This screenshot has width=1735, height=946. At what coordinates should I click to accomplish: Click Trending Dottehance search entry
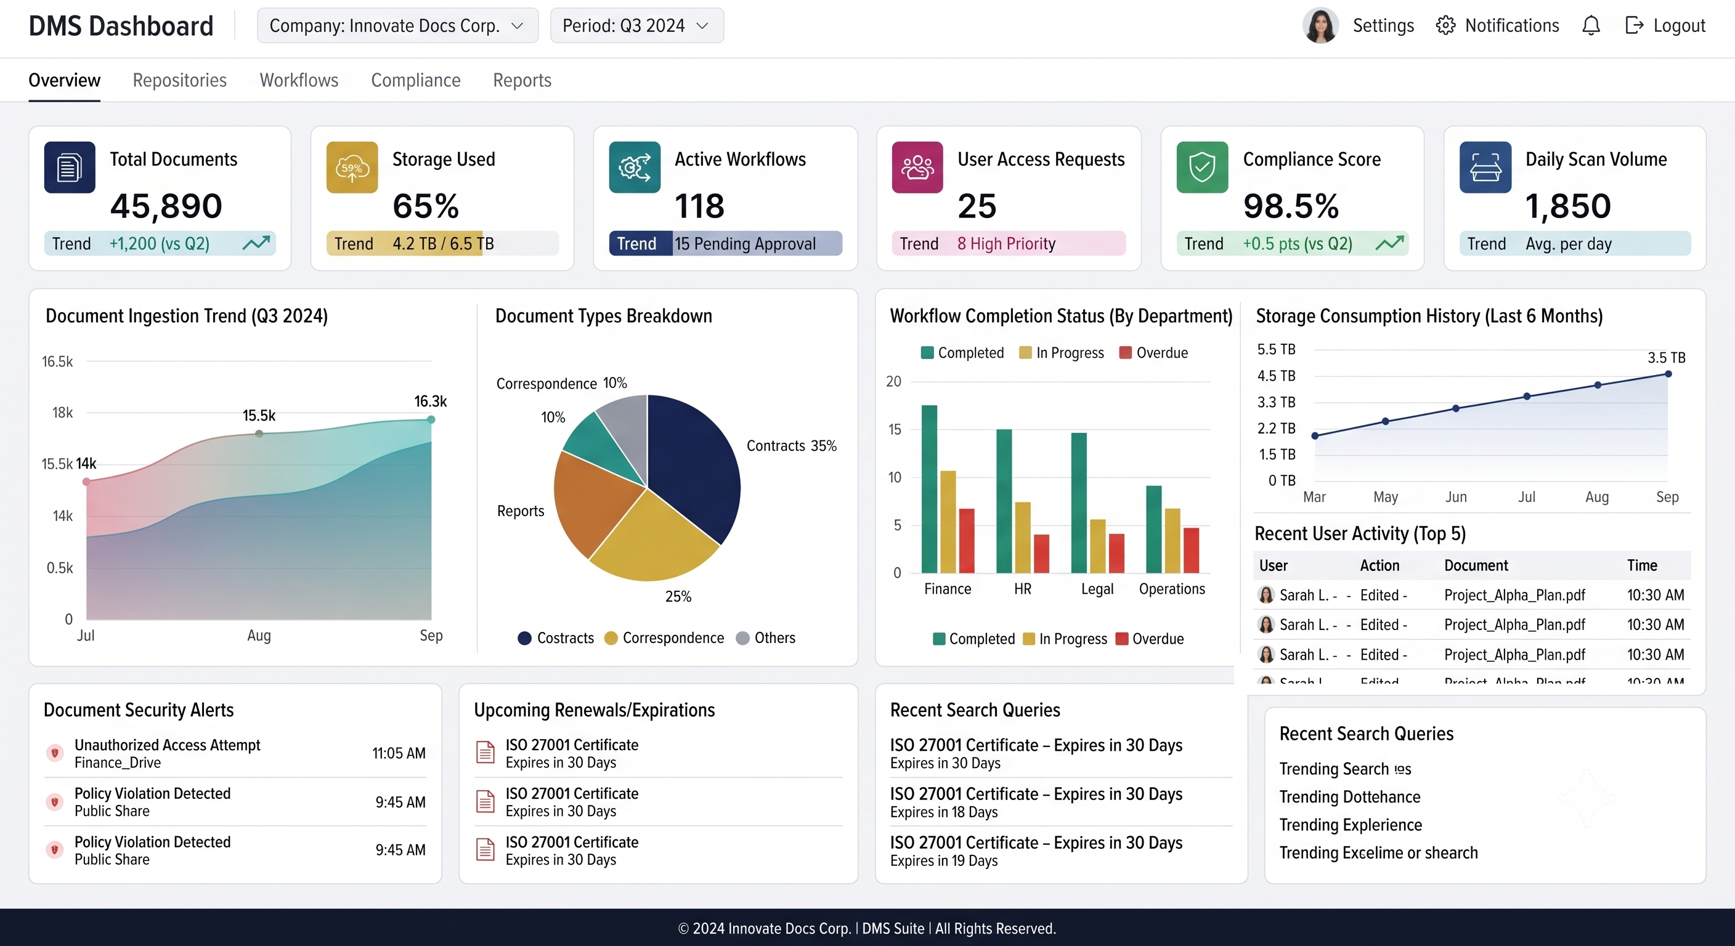[x=1350, y=796]
